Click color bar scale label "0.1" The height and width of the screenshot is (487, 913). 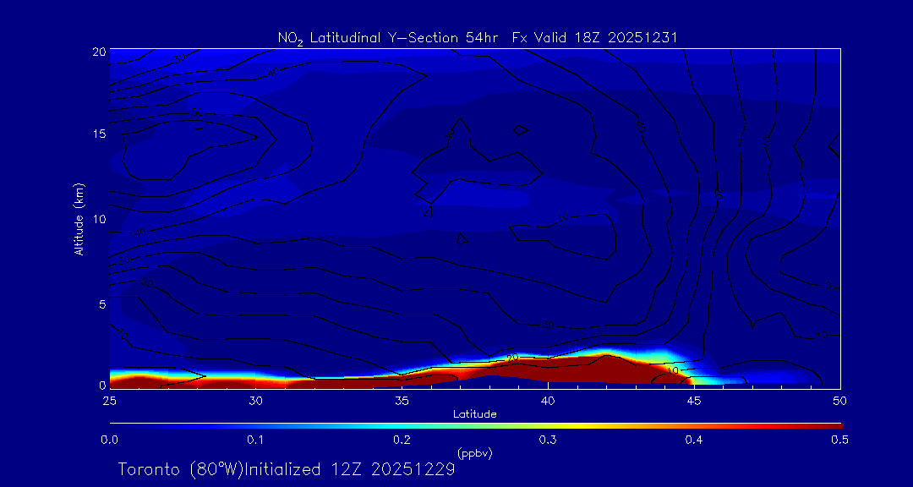(x=255, y=440)
